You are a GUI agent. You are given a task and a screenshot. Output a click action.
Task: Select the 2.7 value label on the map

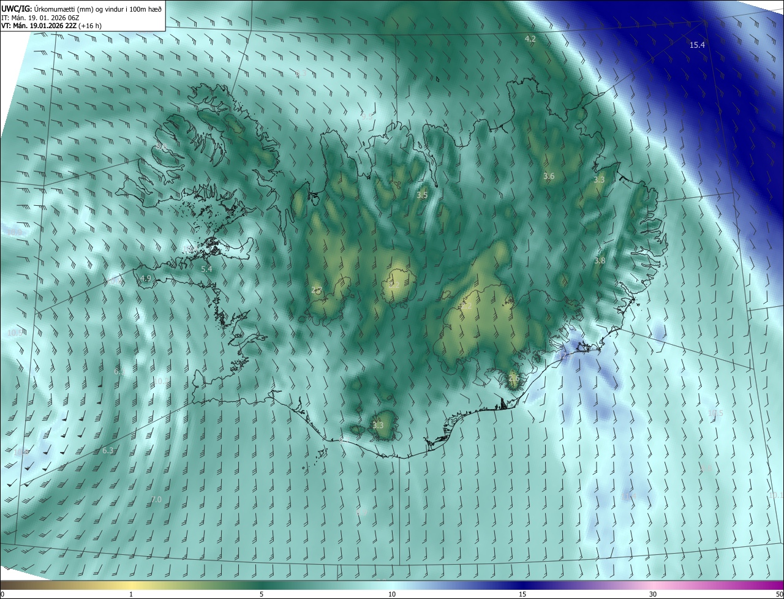point(317,290)
